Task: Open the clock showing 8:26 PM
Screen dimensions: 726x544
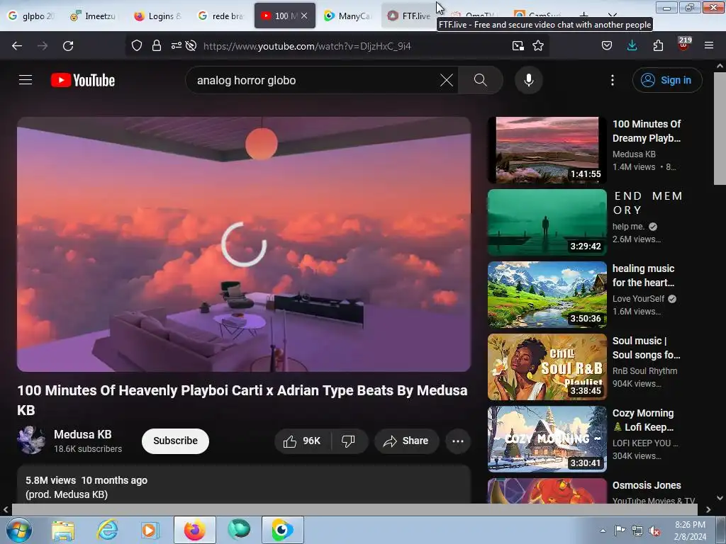Action: point(690,531)
